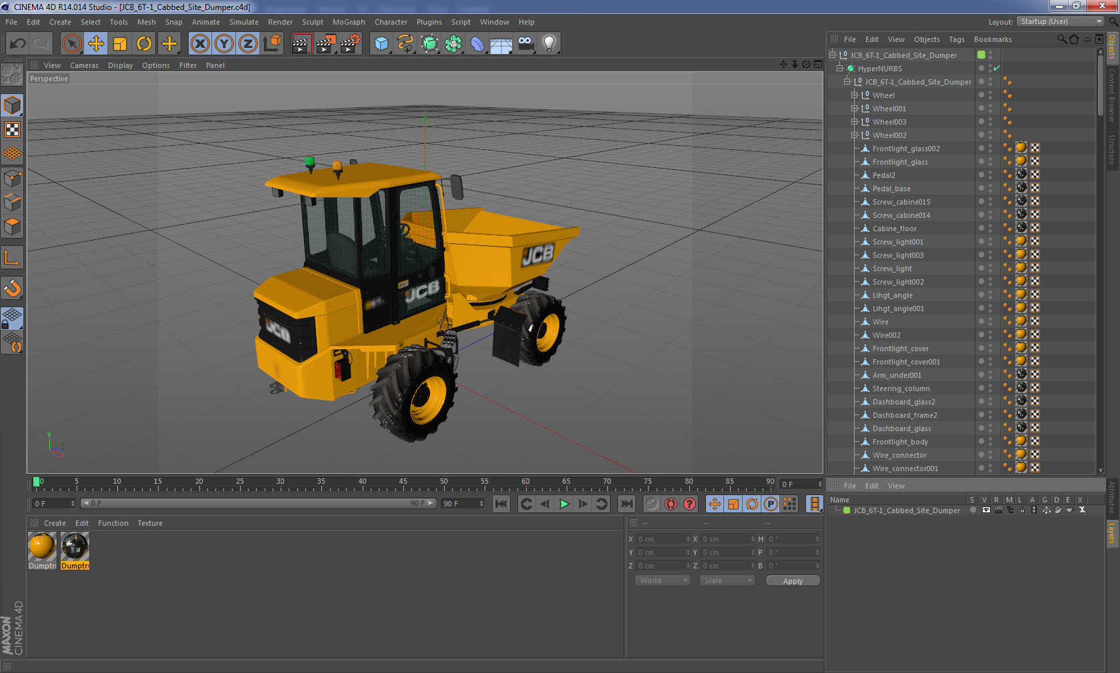
Task: Toggle visibility dot of Pedal2
Action: click(x=981, y=175)
